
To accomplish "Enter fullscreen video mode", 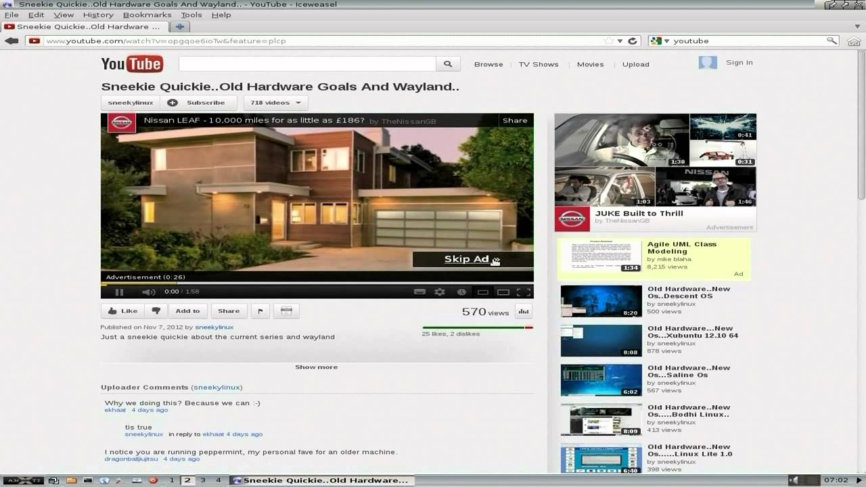I will tap(524, 292).
